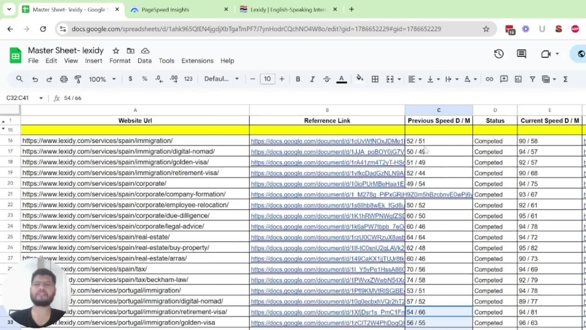Open text wrapping dropdown
Image resolution: width=586 pixels, height=330 pixels.
click(452, 79)
